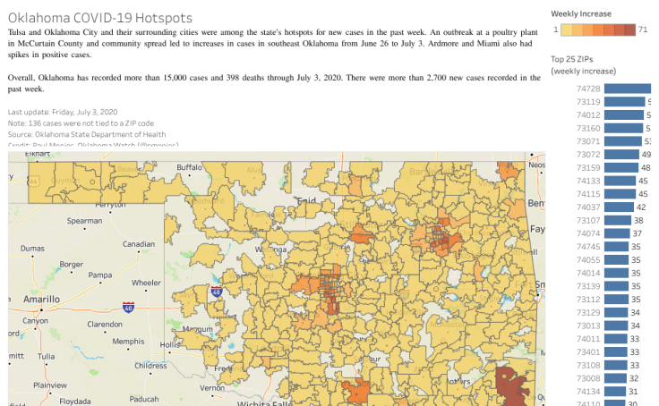Click the note about 136 cases without ZIP

[81, 123]
